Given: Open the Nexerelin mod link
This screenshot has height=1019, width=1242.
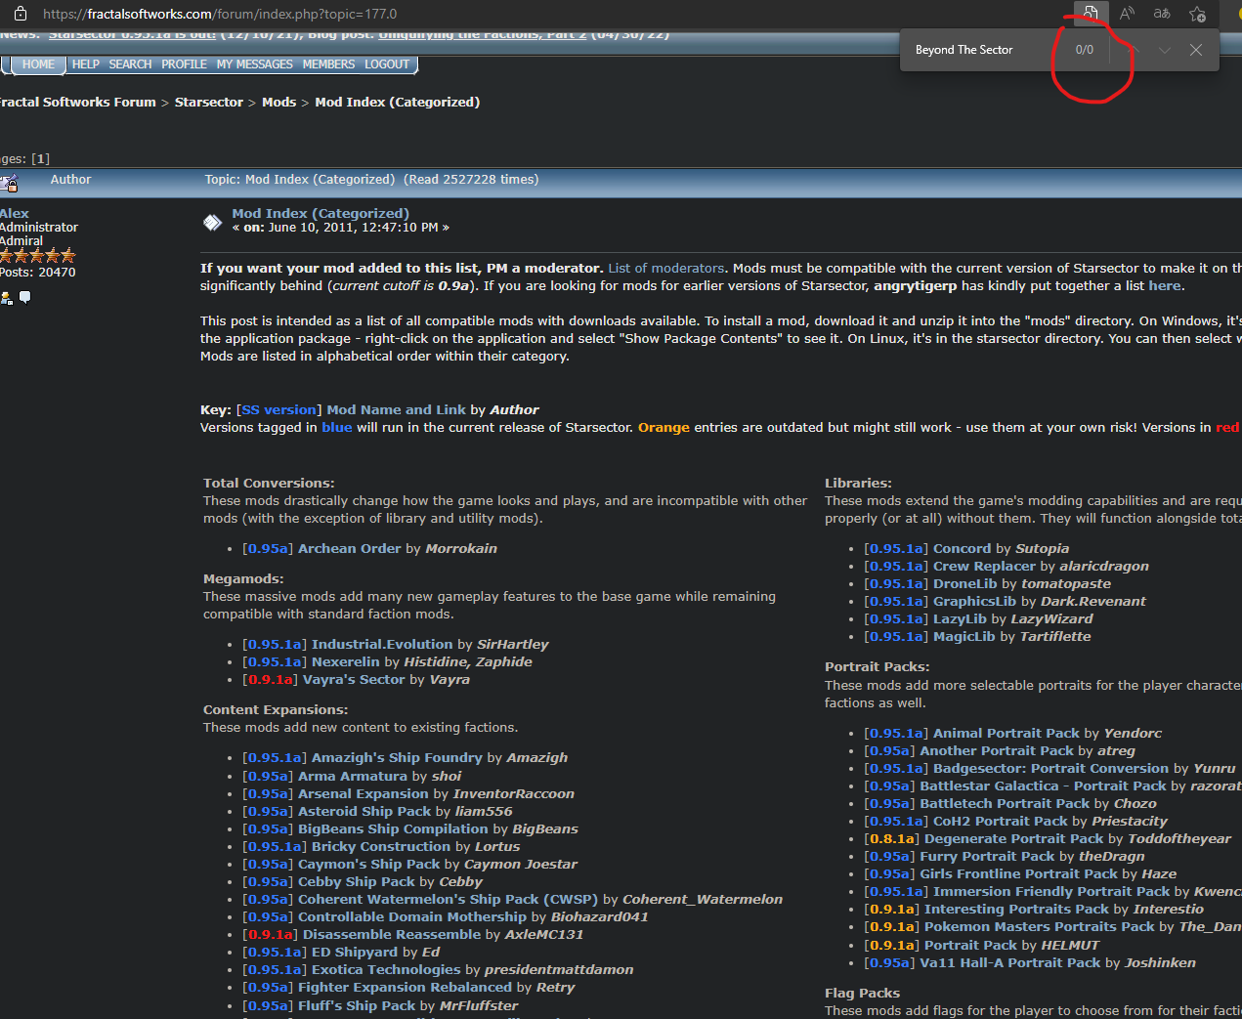Looking at the screenshot, I should coord(345,661).
